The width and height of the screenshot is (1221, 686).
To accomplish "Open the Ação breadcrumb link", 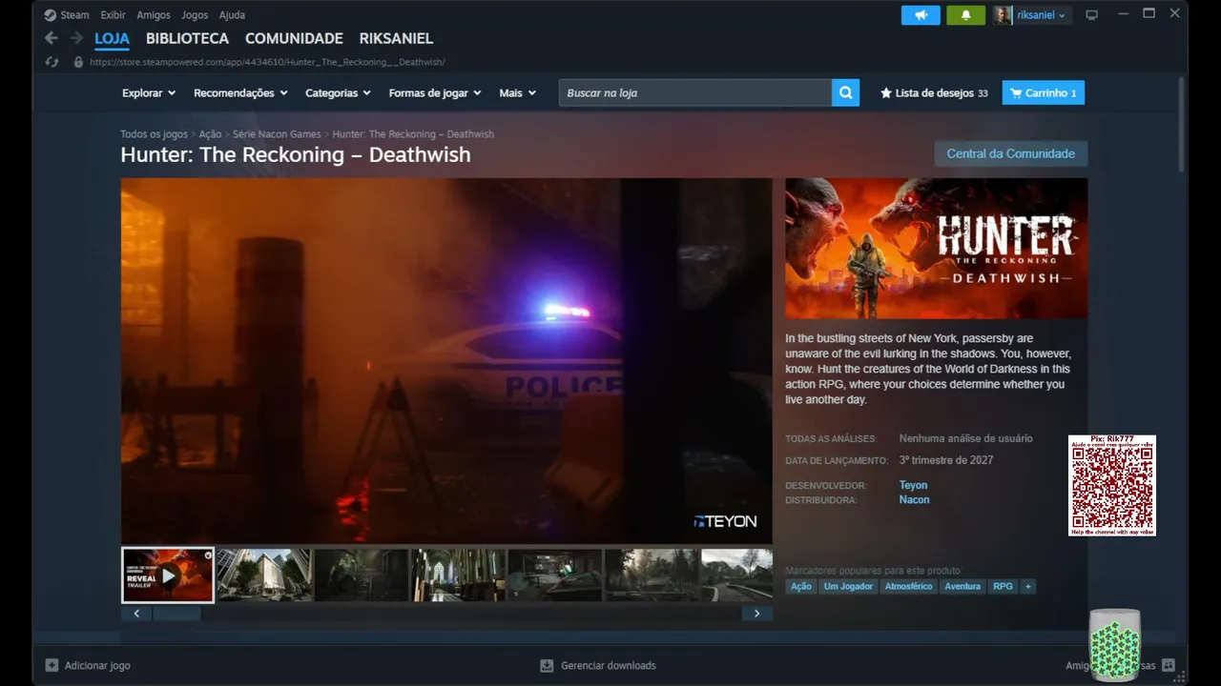I will pyautogui.click(x=210, y=134).
